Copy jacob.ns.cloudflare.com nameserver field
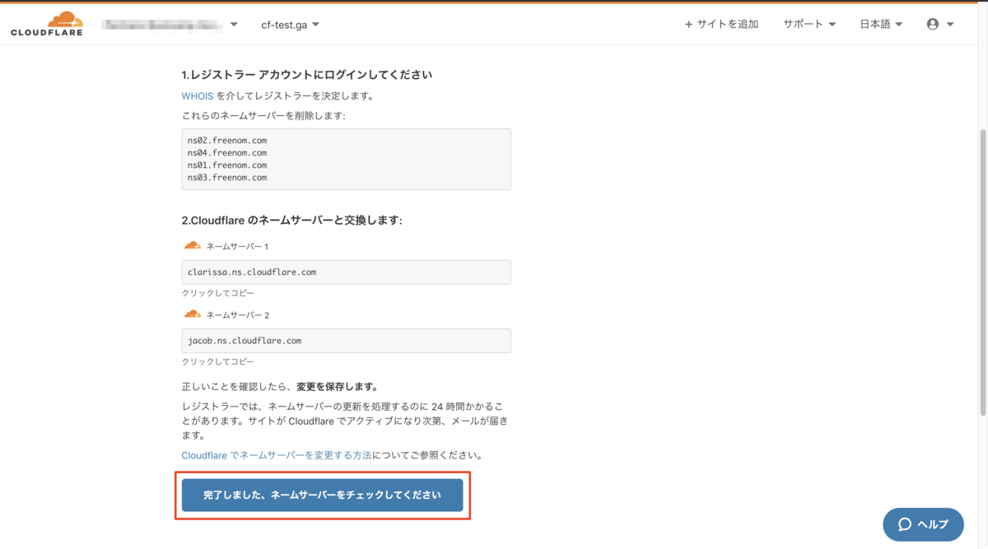The image size is (988, 549). pos(346,341)
